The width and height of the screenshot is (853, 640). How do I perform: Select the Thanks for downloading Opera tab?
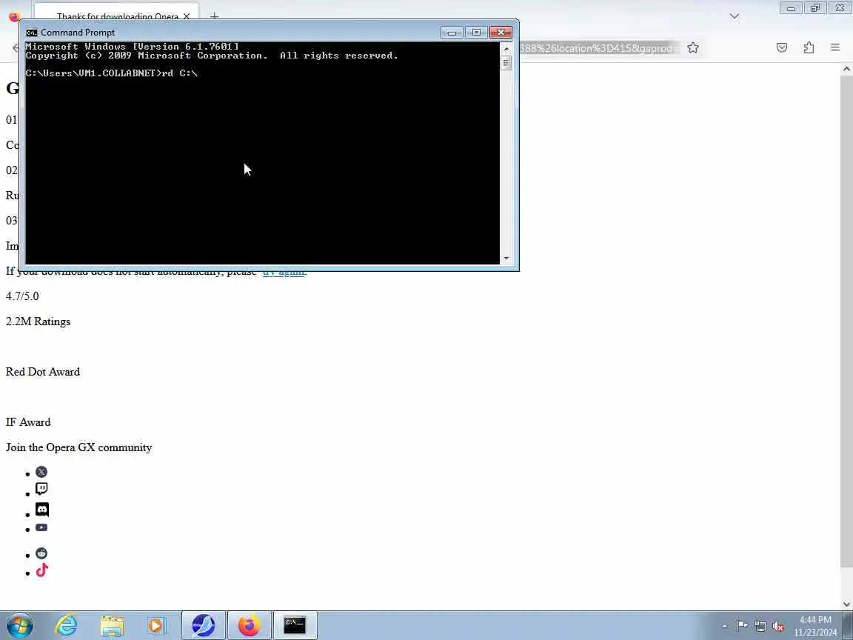[116, 13]
